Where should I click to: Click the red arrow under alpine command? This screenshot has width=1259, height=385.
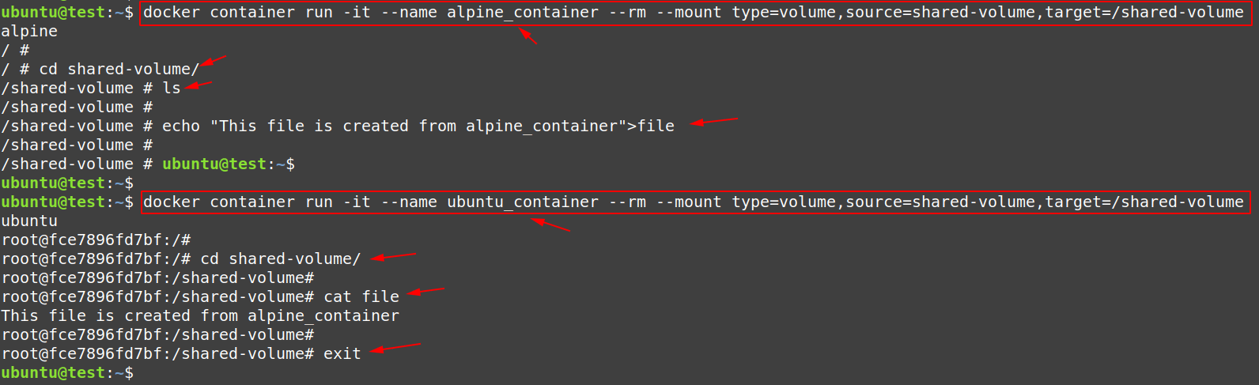pyautogui.click(x=528, y=36)
